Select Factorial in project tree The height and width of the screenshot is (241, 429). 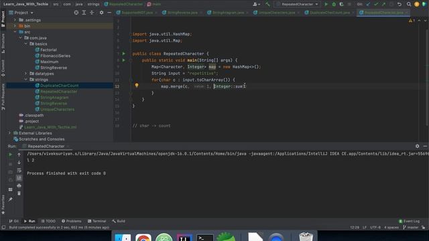(48, 50)
